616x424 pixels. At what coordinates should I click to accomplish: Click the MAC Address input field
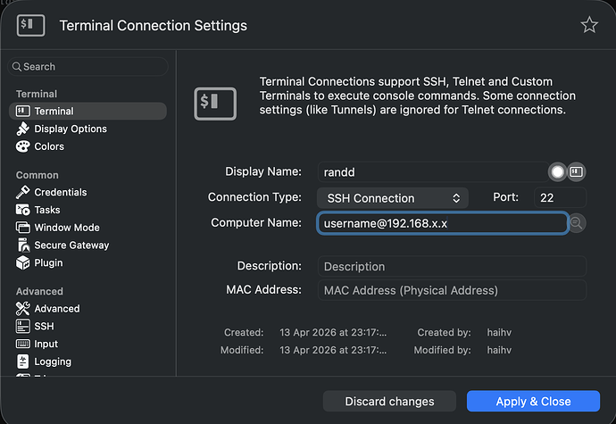tap(452, 290)
